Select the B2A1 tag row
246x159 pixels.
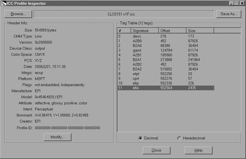coord(166,60)
